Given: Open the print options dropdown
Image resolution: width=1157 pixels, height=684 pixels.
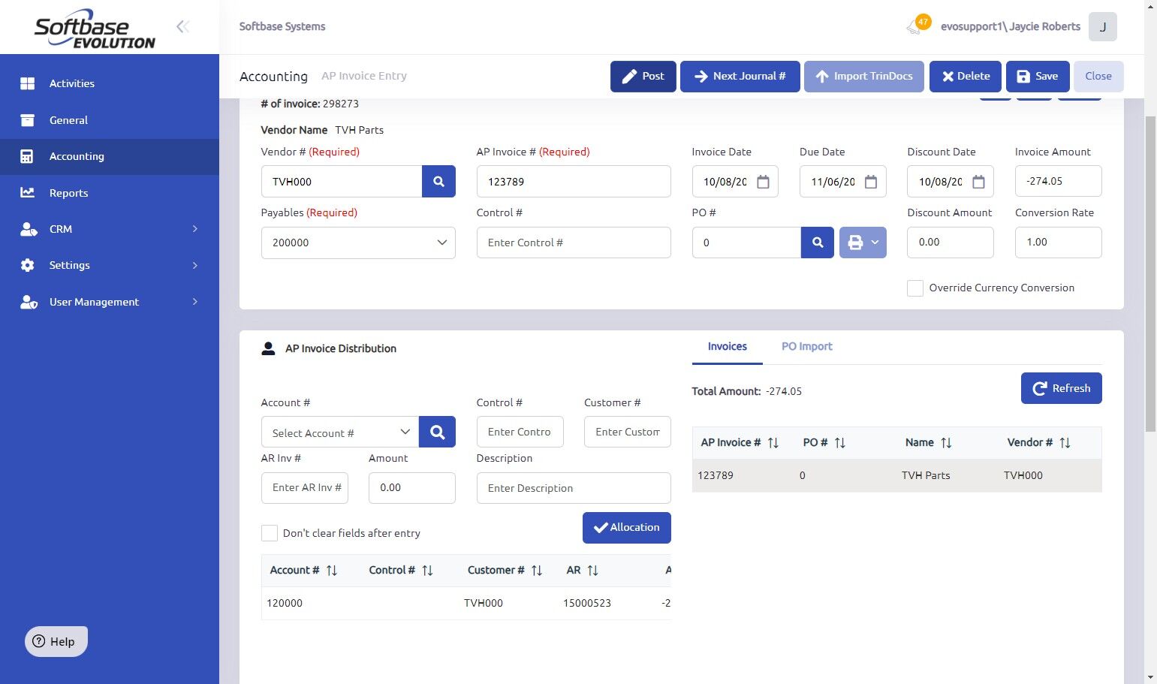Looking at the screenshot, I should (863, 243).
